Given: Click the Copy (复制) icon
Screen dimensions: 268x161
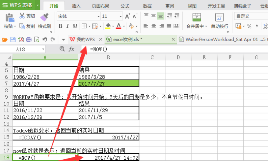Looking at the screenshot, I should coord(22,26).
